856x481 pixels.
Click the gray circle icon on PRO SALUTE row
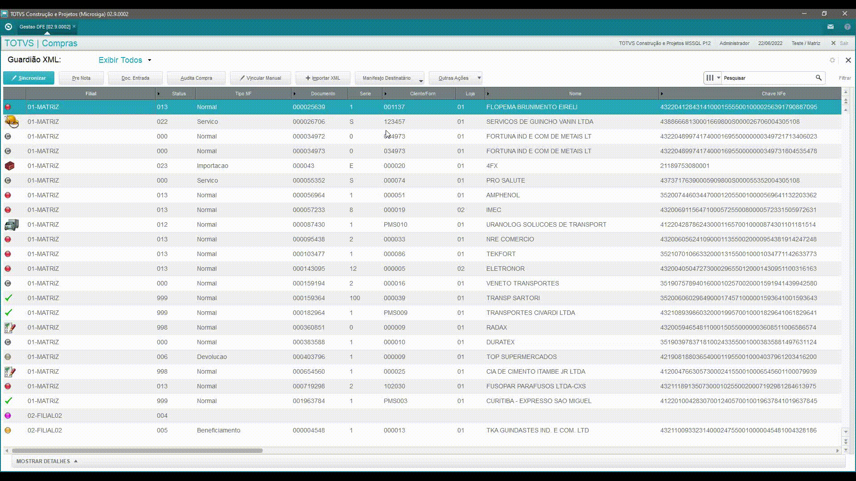point(8,180)
